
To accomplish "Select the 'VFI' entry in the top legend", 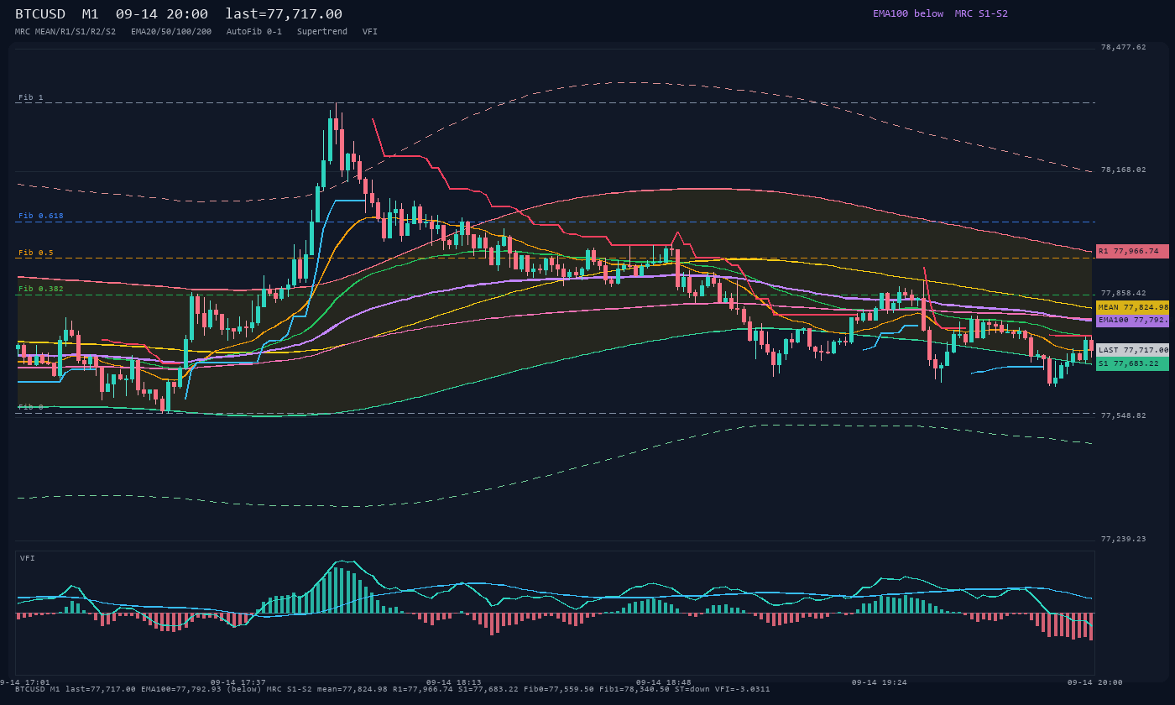I will (x=370, y=31).
